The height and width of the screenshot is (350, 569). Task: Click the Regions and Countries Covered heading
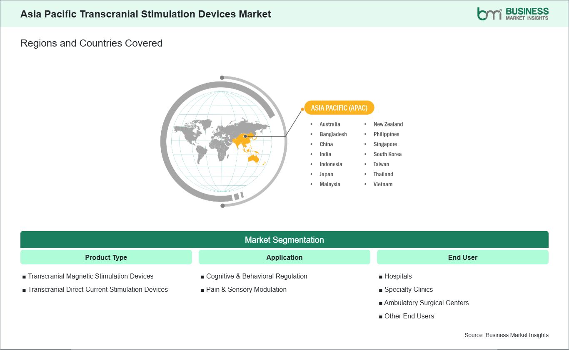click(x=91, y=43)
